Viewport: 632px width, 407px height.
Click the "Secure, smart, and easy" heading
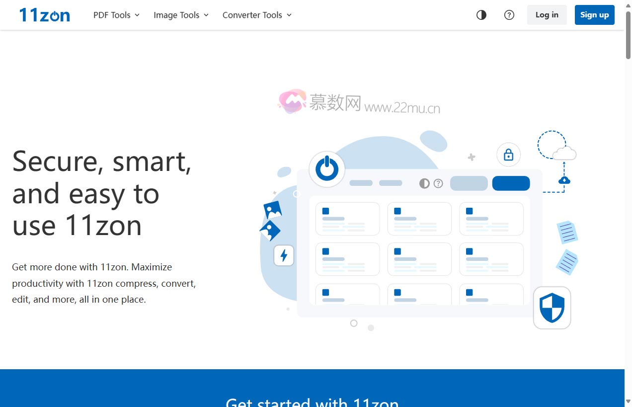(x=102, y=193)
